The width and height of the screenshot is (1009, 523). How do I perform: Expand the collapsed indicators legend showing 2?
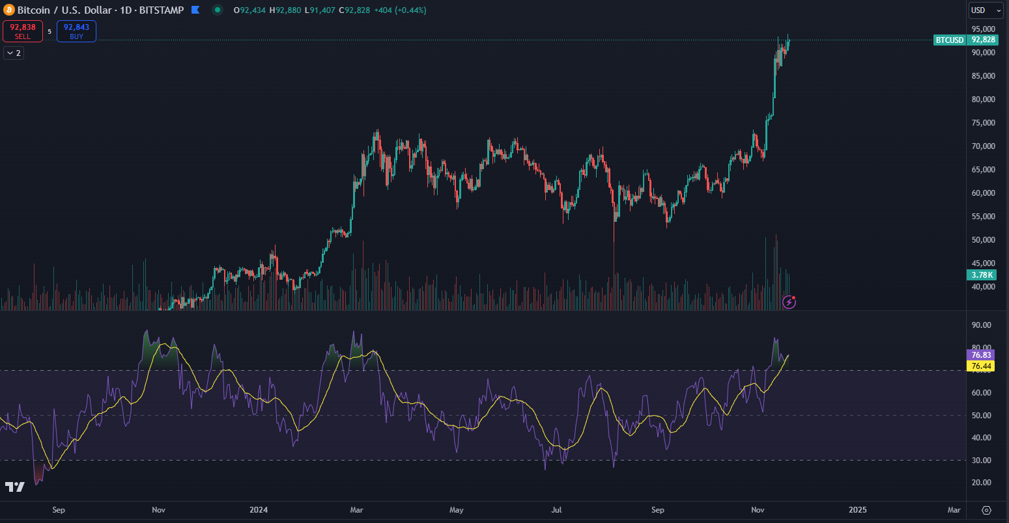[14, 53]
